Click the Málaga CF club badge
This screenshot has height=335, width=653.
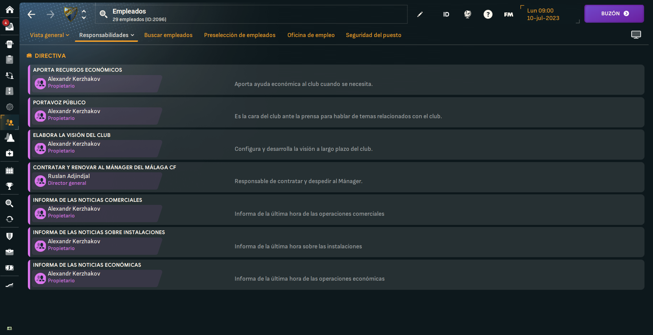point(71,14)
